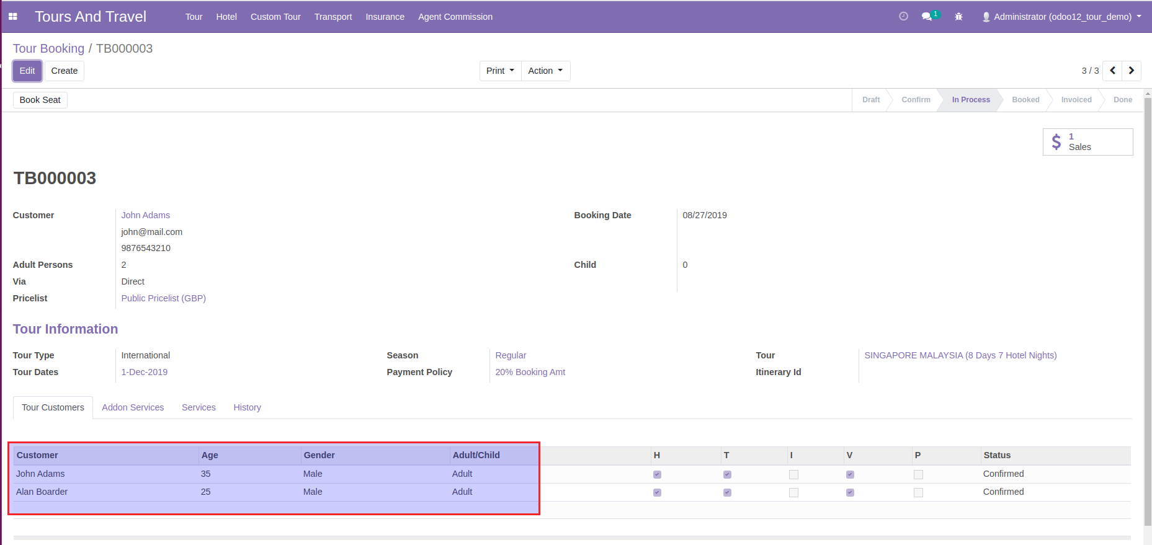The width and height of the screenshot is (1152, 545).
Task: Click the john@mail.com email text
Action: [x=151, y=232]
